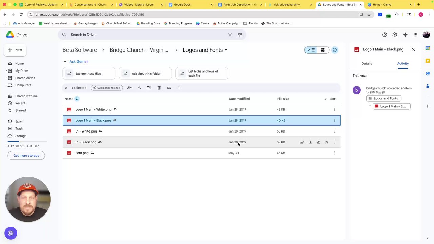This screenshot has width=434, height=244.
Task: Switch to list layout view
Action: pos(311,50)
